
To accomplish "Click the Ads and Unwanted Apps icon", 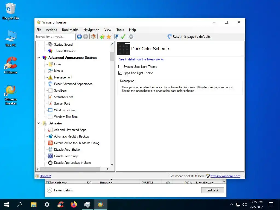I will point(50,130).
